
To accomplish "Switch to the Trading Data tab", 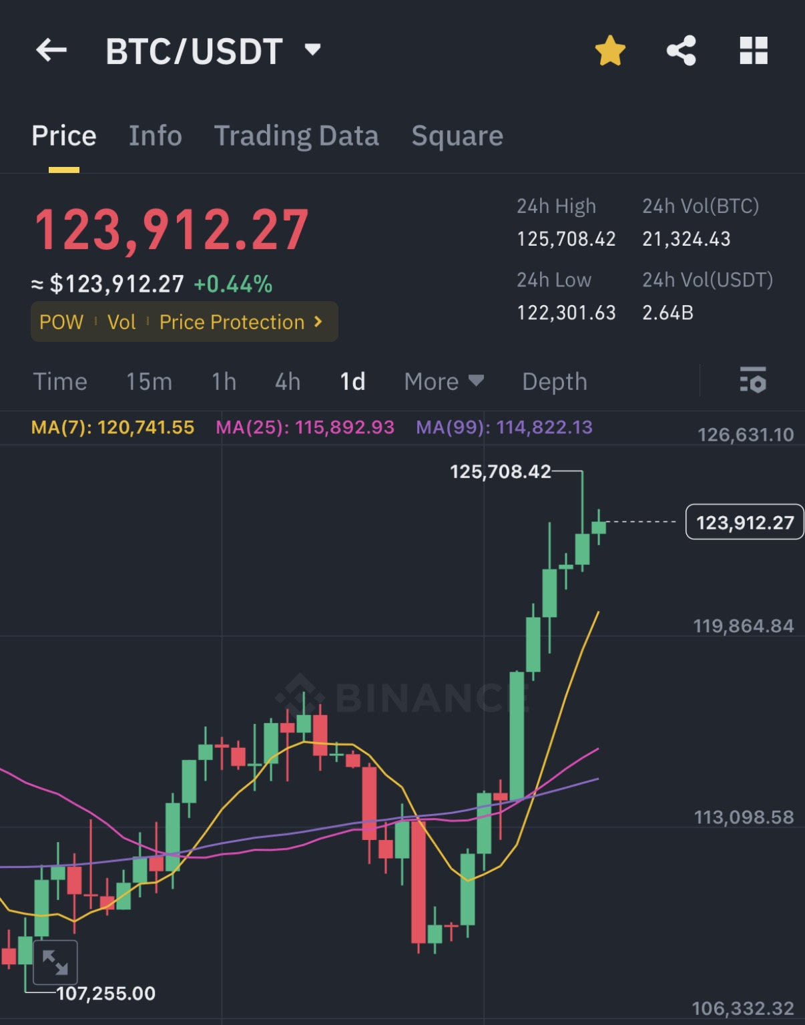I will [x=296, y=136].
